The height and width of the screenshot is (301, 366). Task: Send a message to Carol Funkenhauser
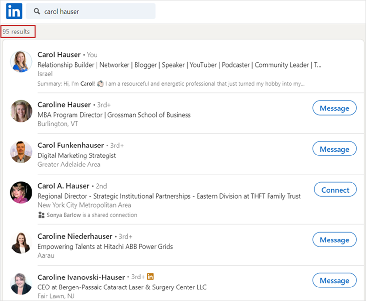tap(334, 149)
